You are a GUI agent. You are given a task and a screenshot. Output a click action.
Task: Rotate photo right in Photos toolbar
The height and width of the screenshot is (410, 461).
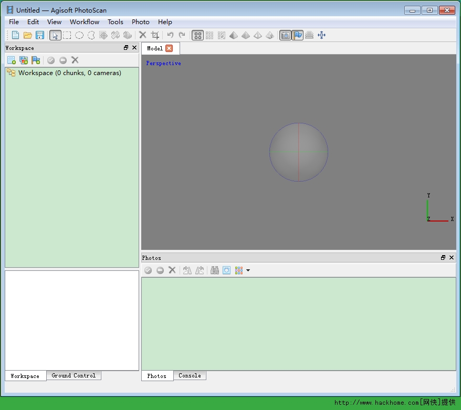[x=187, y=270]
